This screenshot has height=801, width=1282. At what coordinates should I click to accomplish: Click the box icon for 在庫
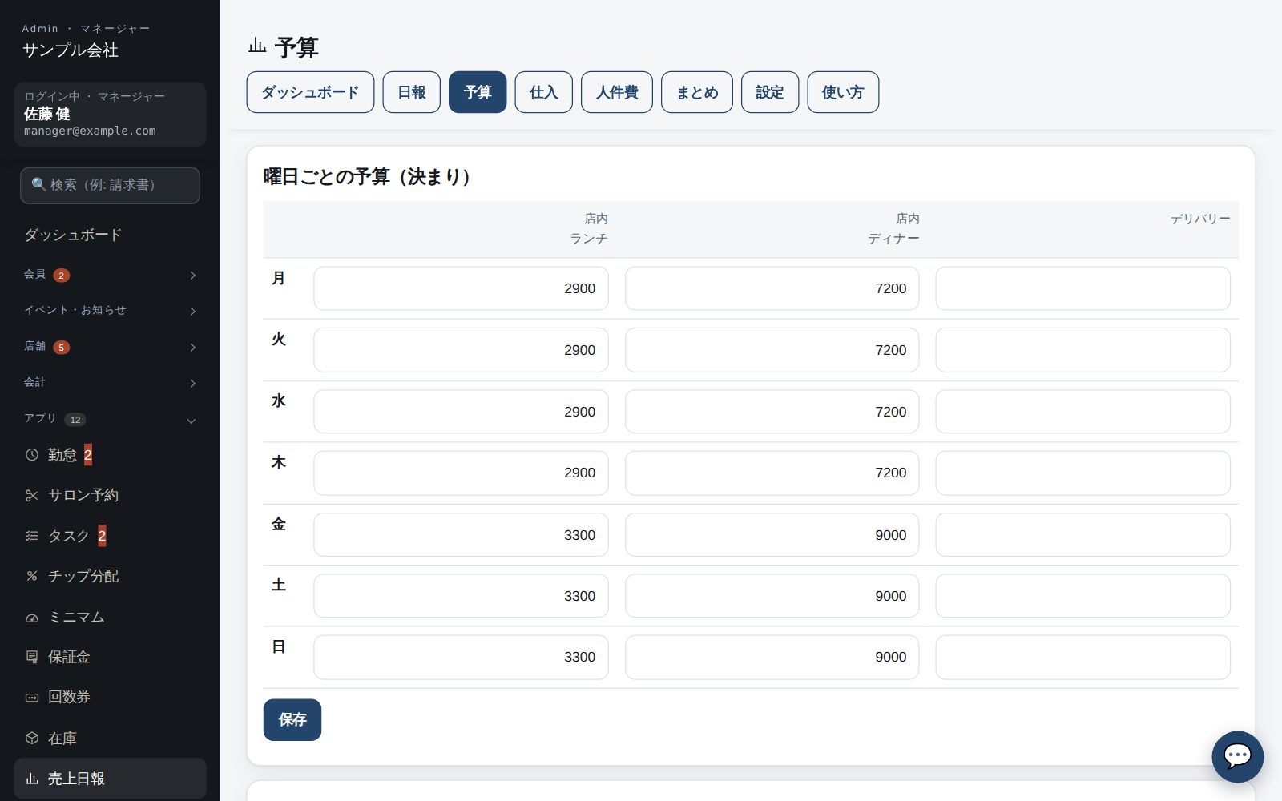32,738
